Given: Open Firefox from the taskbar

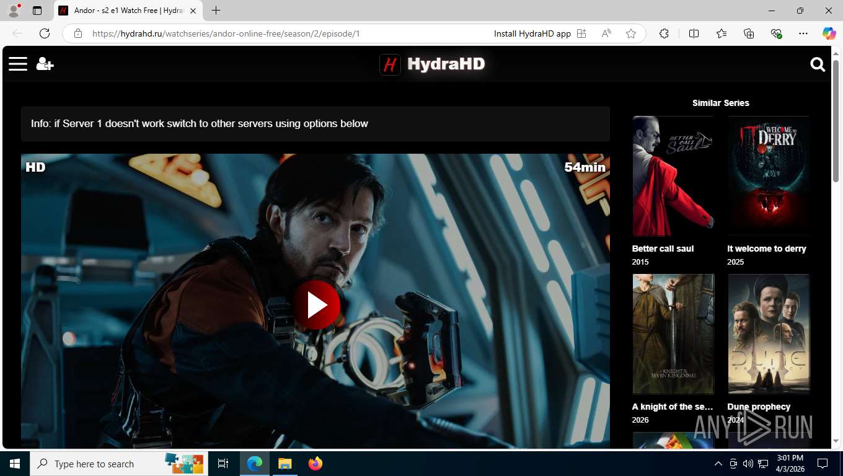Looking at the screenshot, I should [x=315, y=464].
